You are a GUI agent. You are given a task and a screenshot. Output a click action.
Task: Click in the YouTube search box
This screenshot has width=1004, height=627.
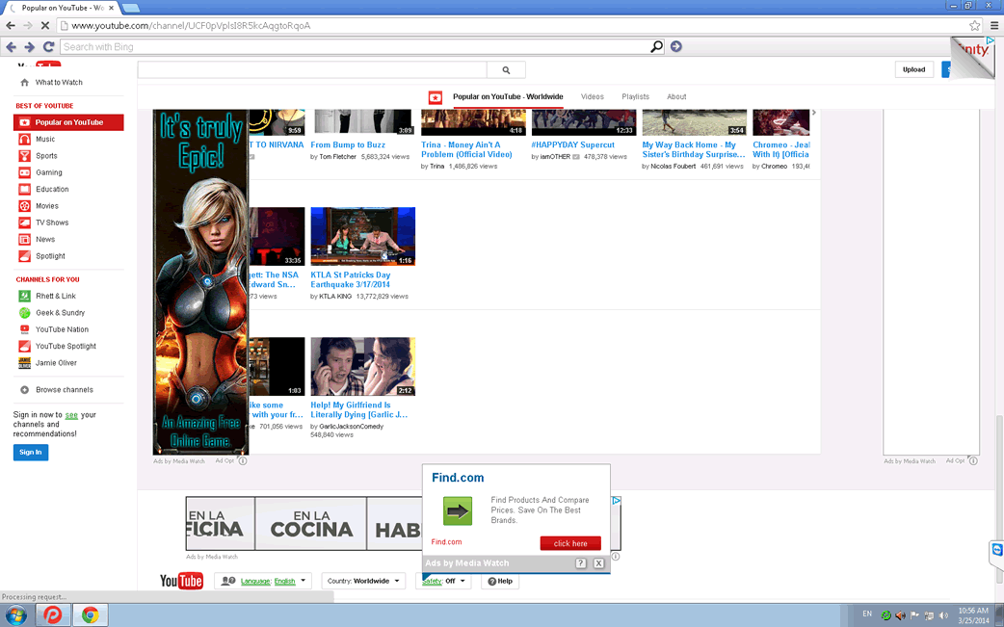pyautogui.click(x=311, y=70)
